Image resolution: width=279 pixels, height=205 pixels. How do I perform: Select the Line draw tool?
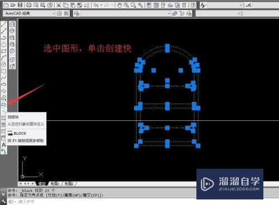[4, 24]
